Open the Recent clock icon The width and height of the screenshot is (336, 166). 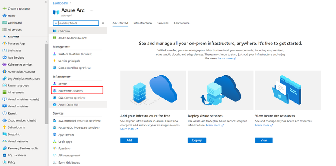coord(4,113)
